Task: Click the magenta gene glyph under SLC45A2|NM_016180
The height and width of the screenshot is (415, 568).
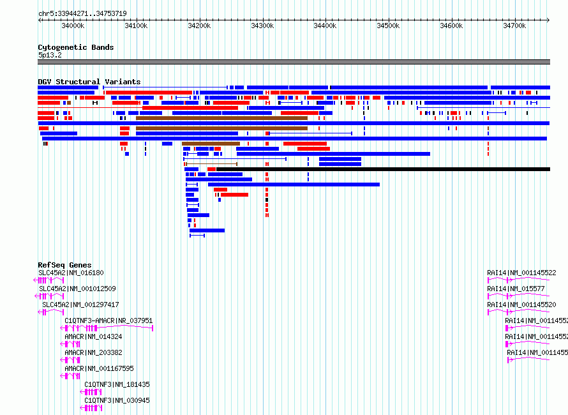Action: 49,280
